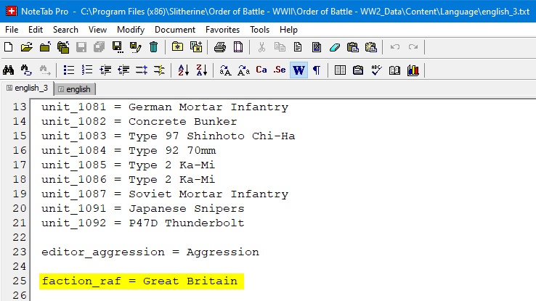This screenshot has width=536, height=301.
Task: Click the document page icon after Copy
Action: click(298, 47)
